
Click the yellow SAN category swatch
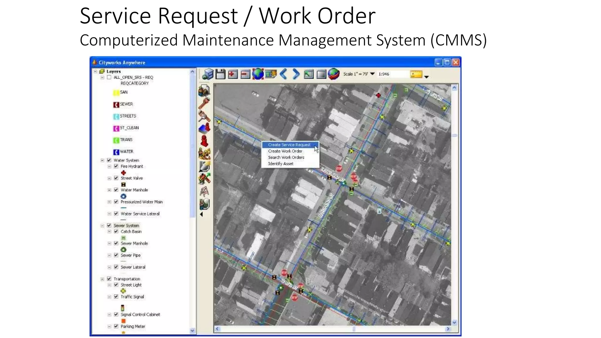pyautogui.click(x=116, y=93)
